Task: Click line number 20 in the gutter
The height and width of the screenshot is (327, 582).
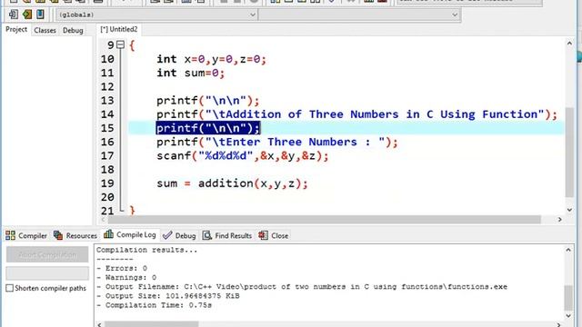Action: click(x=107, y=197)
